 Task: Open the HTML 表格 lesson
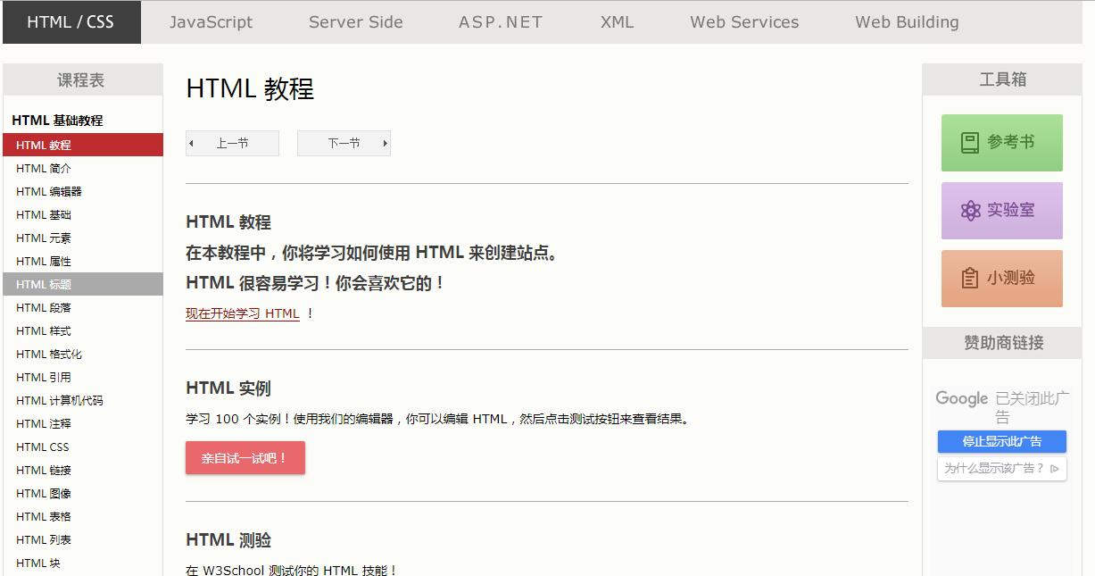click(43, 516)
